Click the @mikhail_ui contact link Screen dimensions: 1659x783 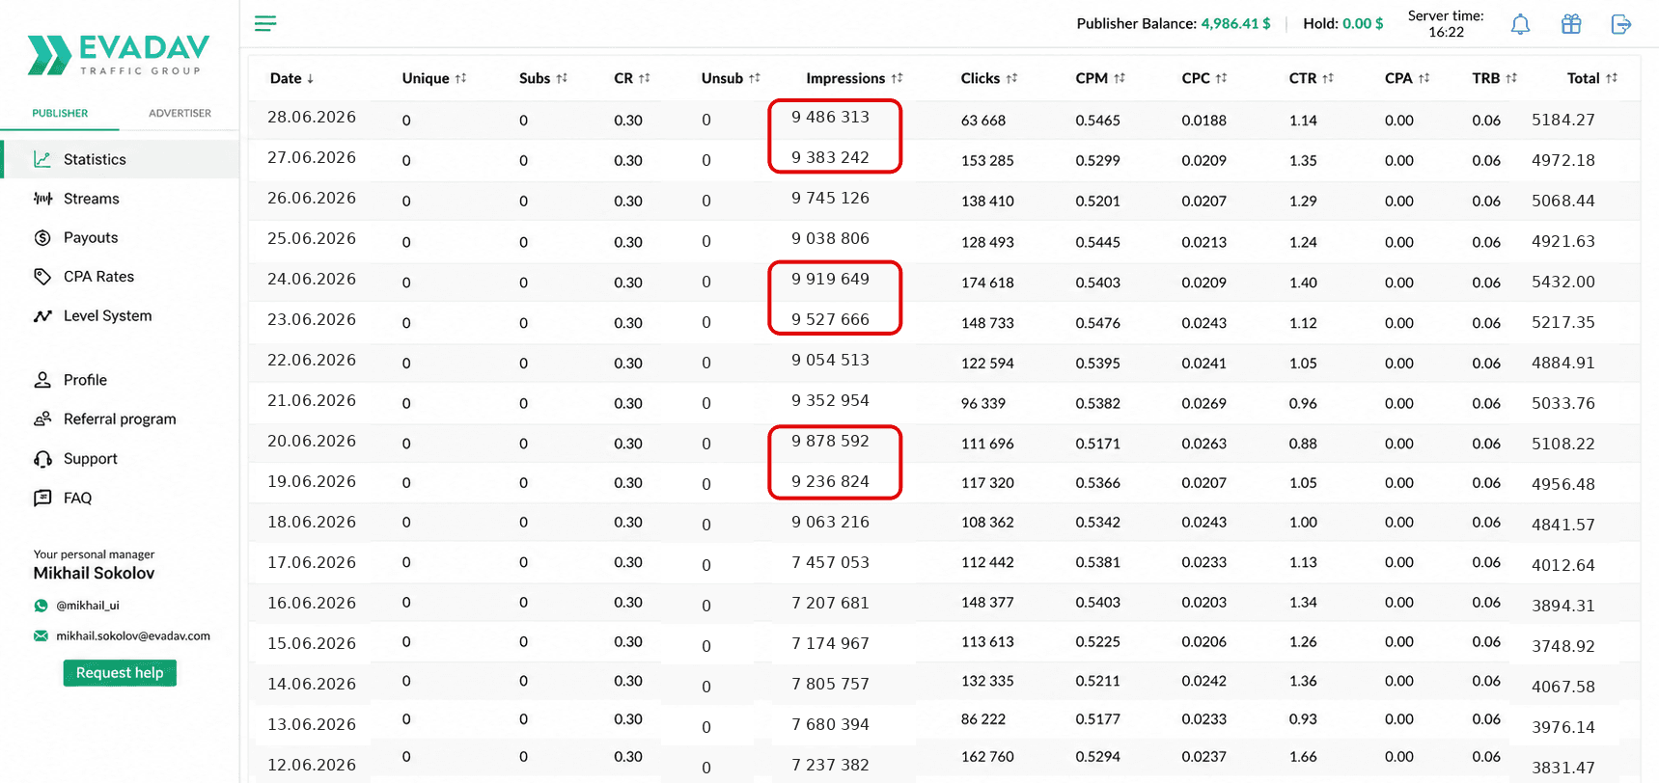[88, 606]
